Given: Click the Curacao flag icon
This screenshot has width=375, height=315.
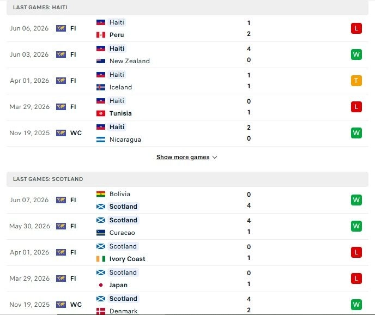Looking at the screenshot, I should [x=101, y=233].
